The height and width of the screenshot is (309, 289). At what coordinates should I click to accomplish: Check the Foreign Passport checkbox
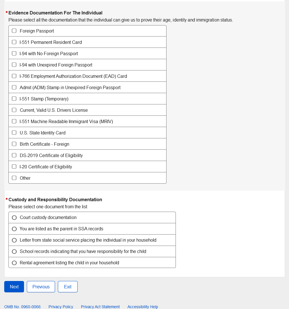tap(14, 31)
